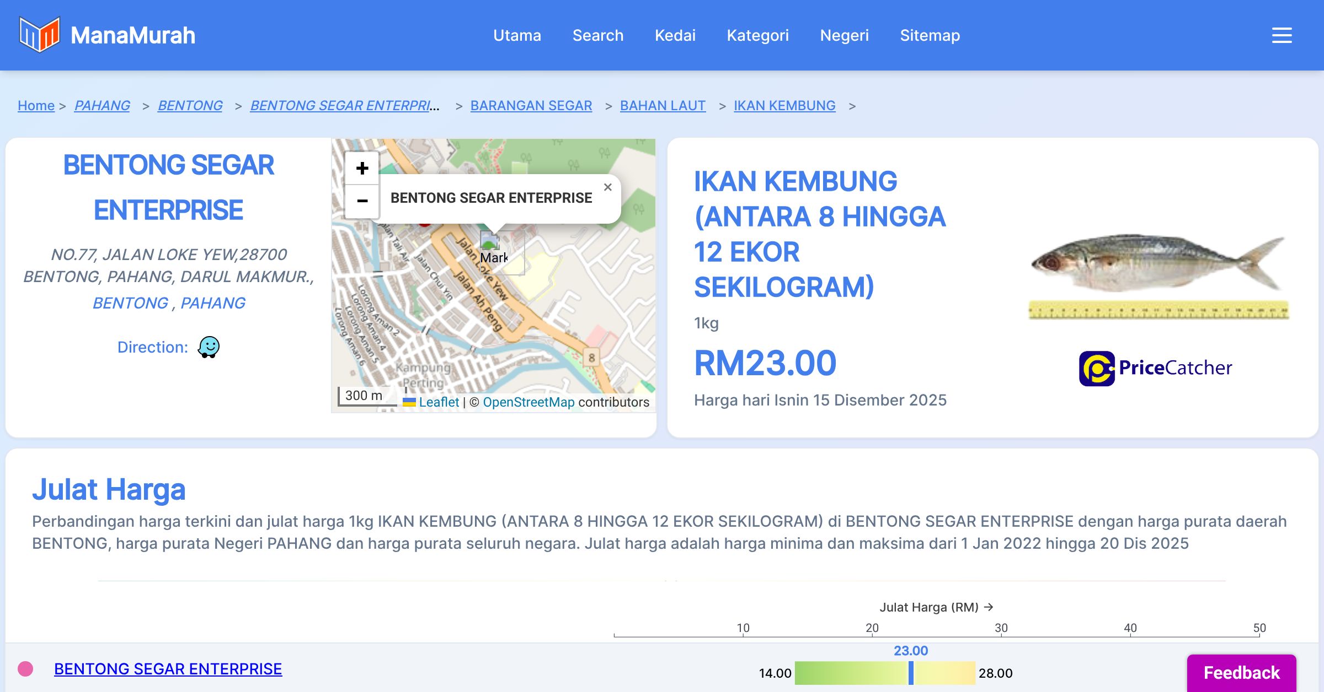
Task: Zoom in on the map
Action: 362,168
